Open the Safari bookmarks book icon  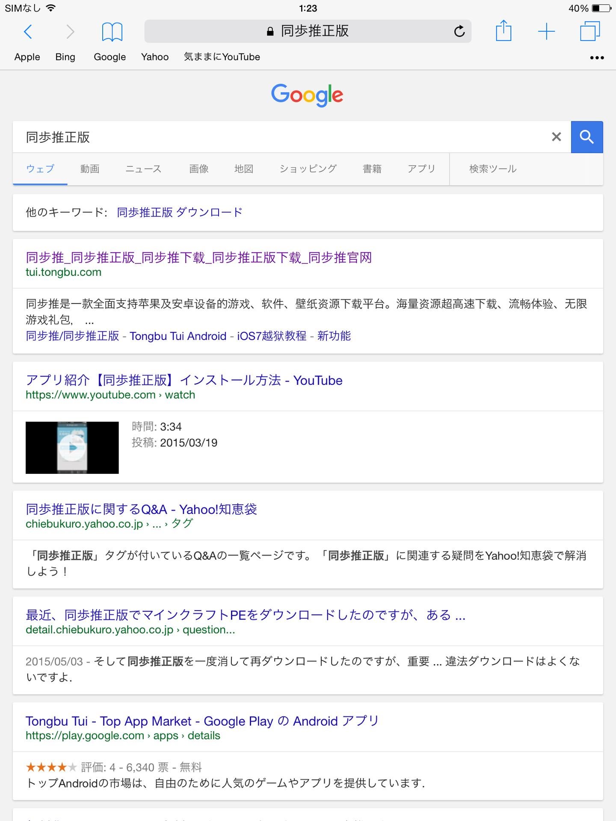(112, 32)
